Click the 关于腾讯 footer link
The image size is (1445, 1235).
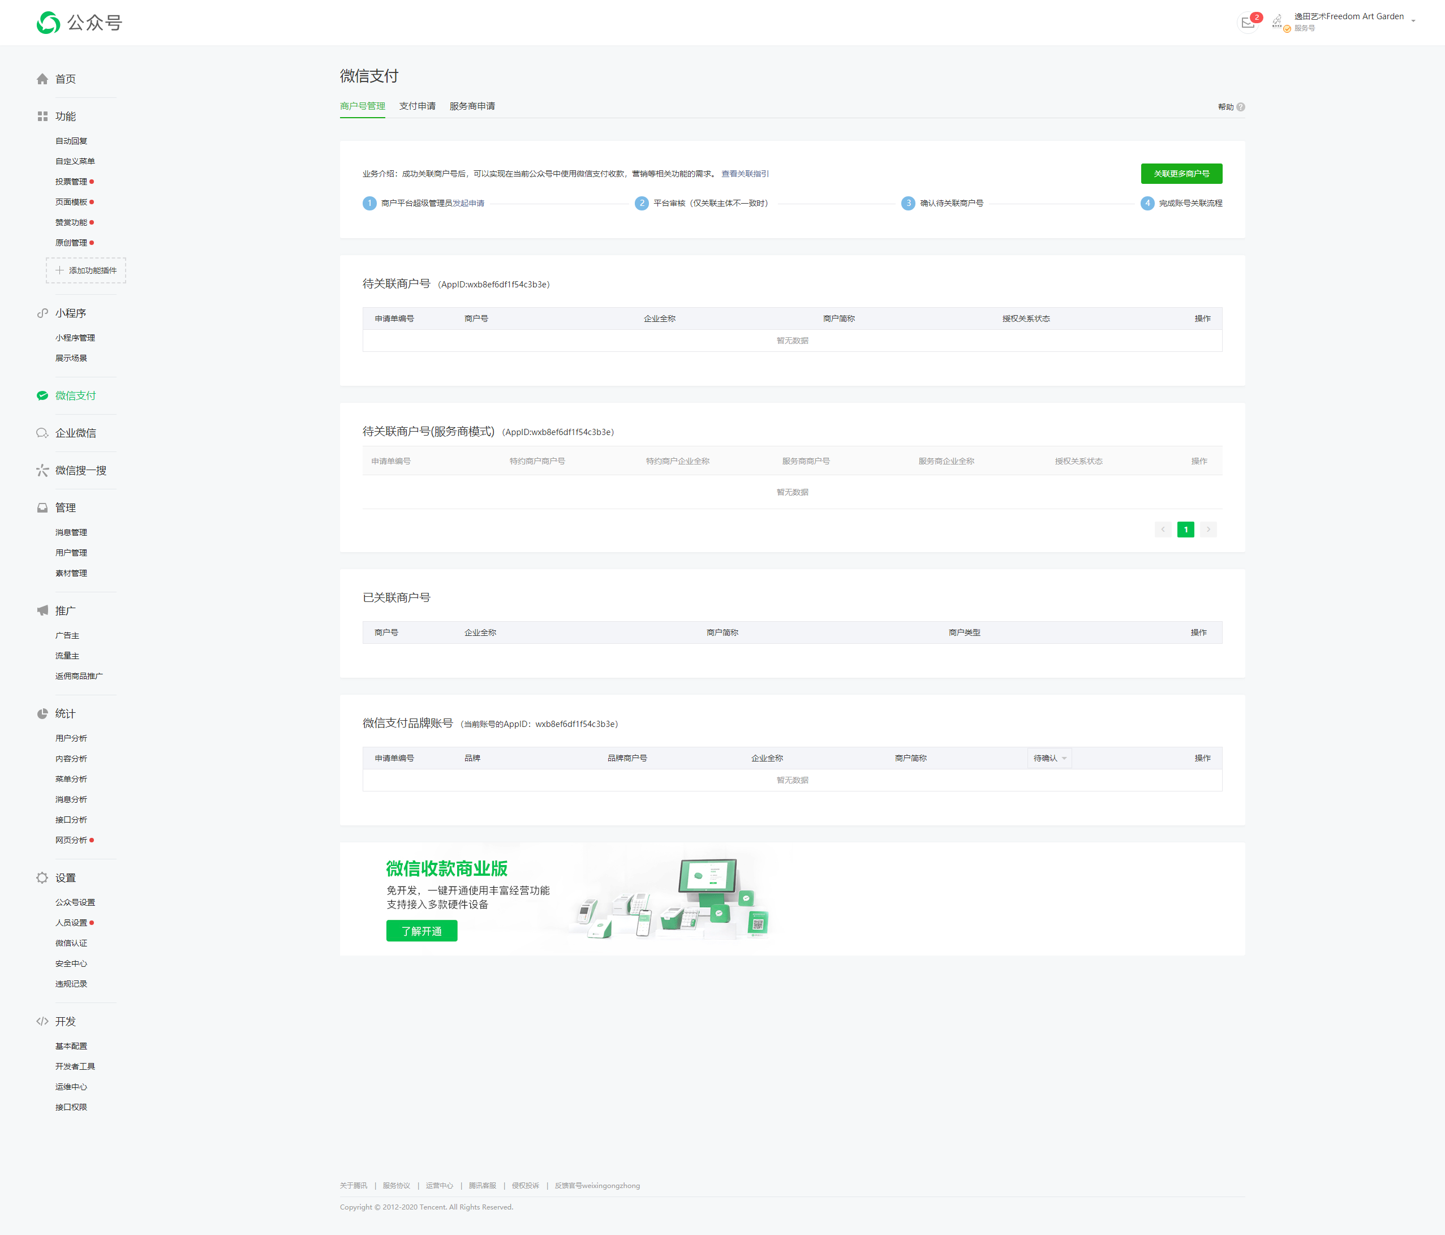pos(354,1185)
